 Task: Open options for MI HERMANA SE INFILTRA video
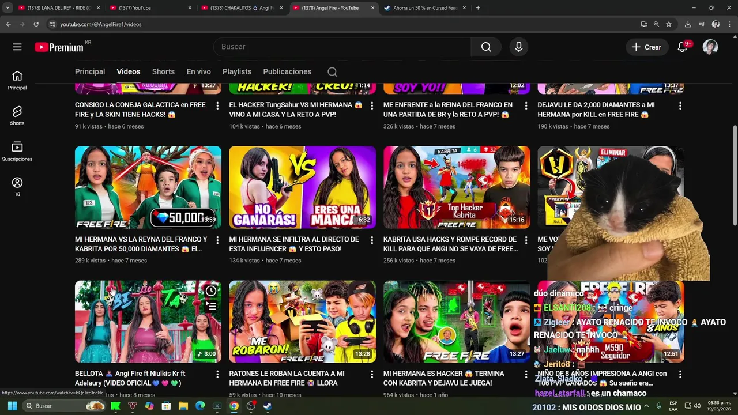(x=372, y=240)
